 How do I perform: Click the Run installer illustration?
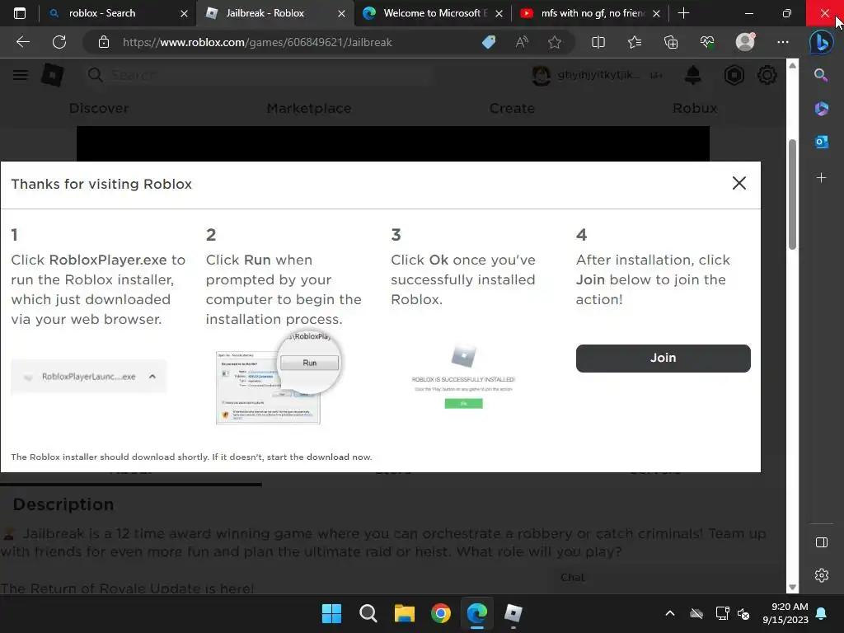(279, 378)
